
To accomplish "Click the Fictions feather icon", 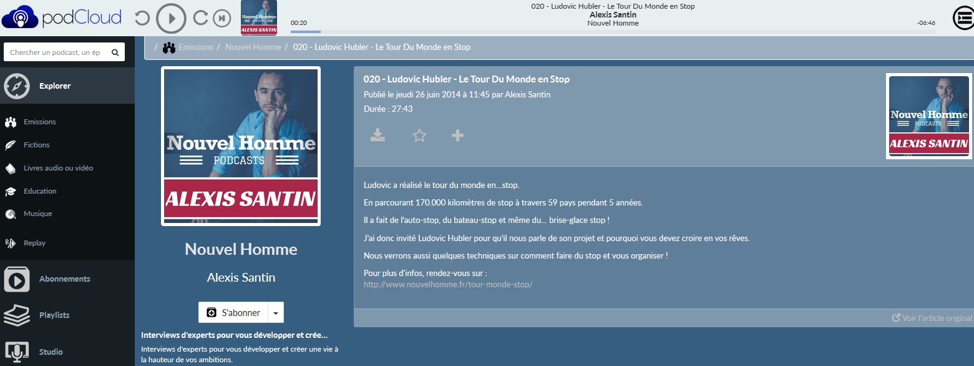I will coord(11,145).
